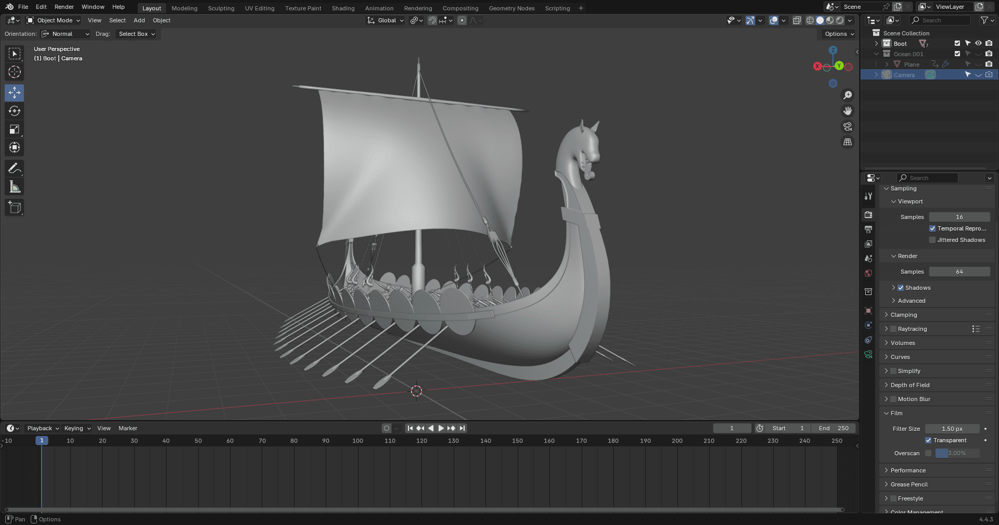Play the animation forward
Viewport: 999px width, 525px height.
[441, 428]
